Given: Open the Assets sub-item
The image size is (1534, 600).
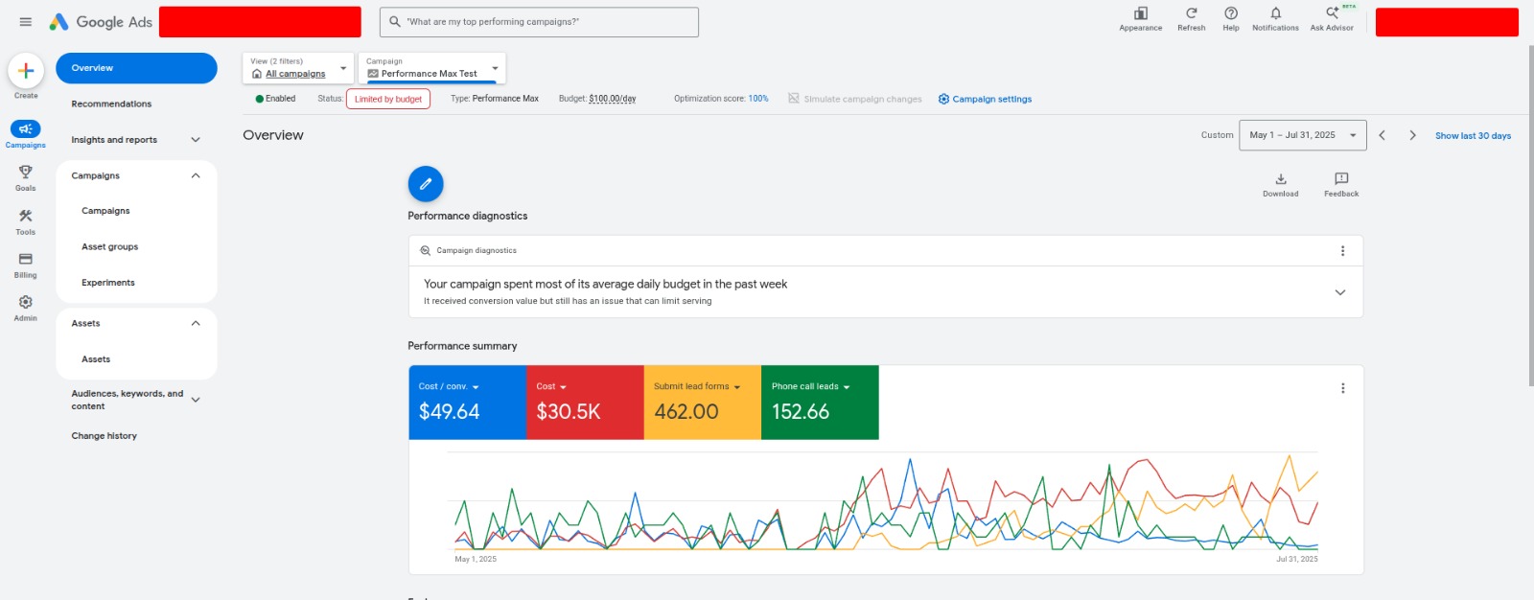Looking at the screenshot, I should (96, 359).
